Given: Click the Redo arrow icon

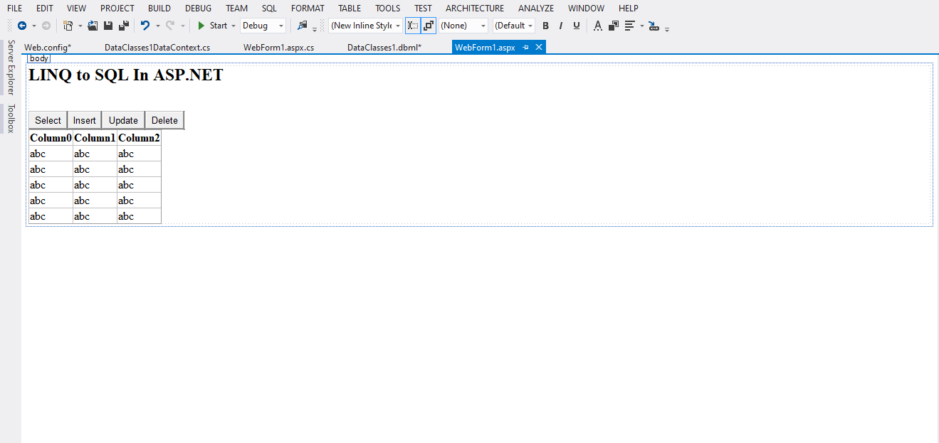Looking at the screenshot, I should point(170,26).
